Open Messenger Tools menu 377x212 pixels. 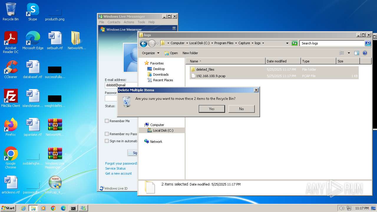click(141, 22)
